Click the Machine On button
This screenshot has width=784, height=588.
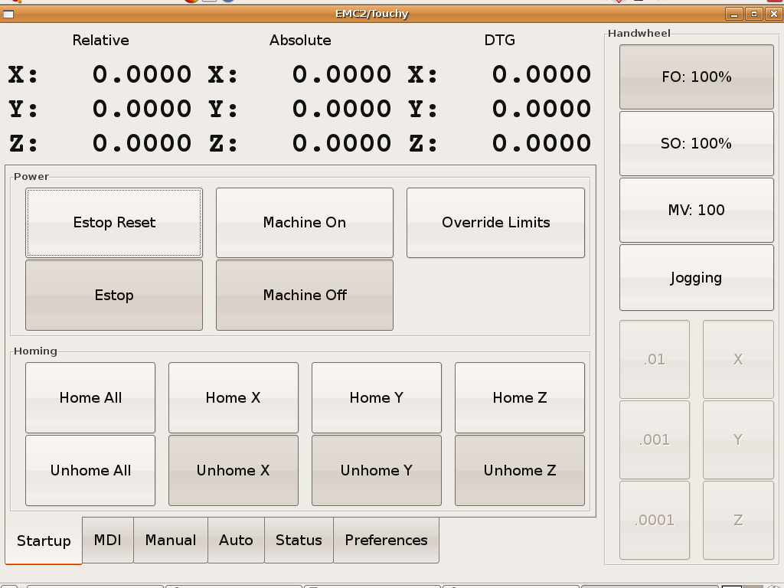coord(304,223)
